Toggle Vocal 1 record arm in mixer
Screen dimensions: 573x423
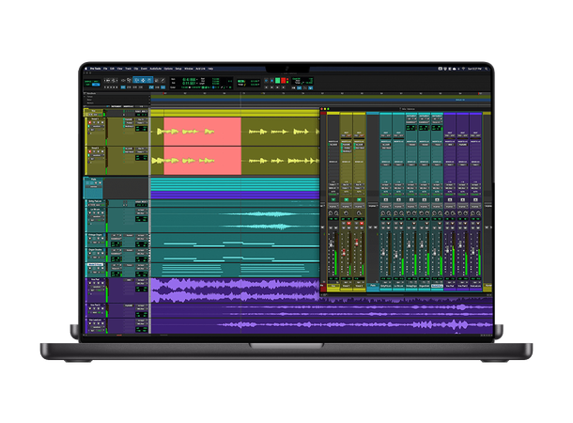[348, 223]
